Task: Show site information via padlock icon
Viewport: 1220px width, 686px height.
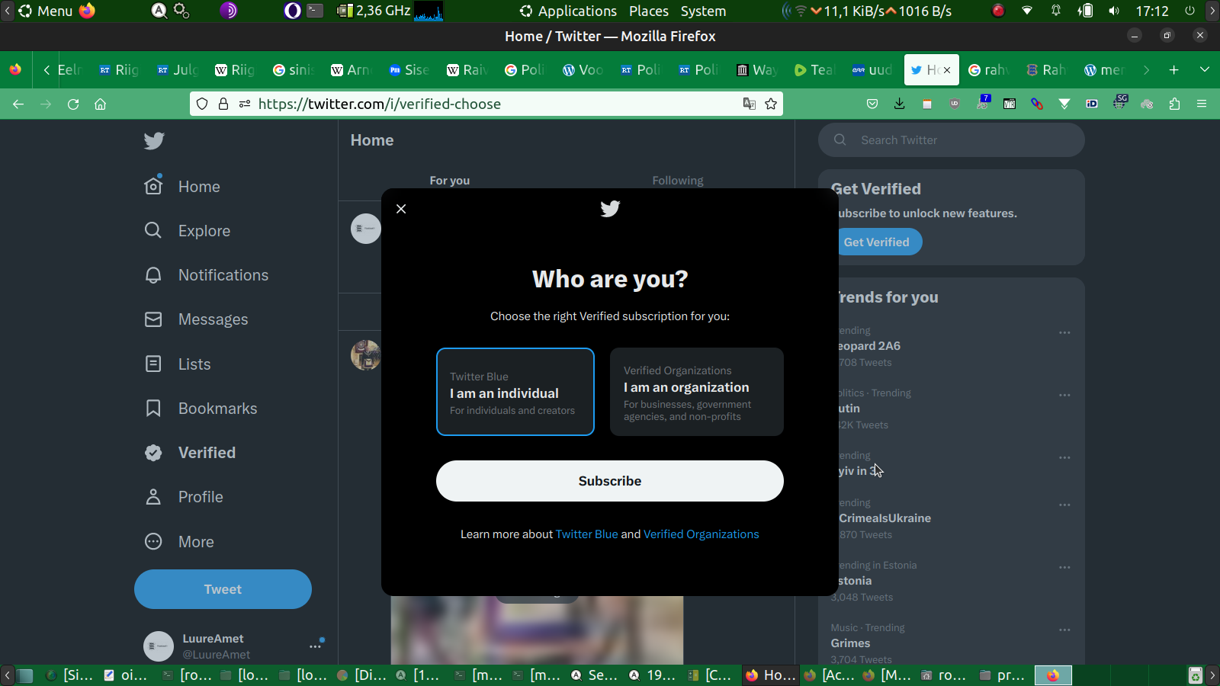Action: 223,104
